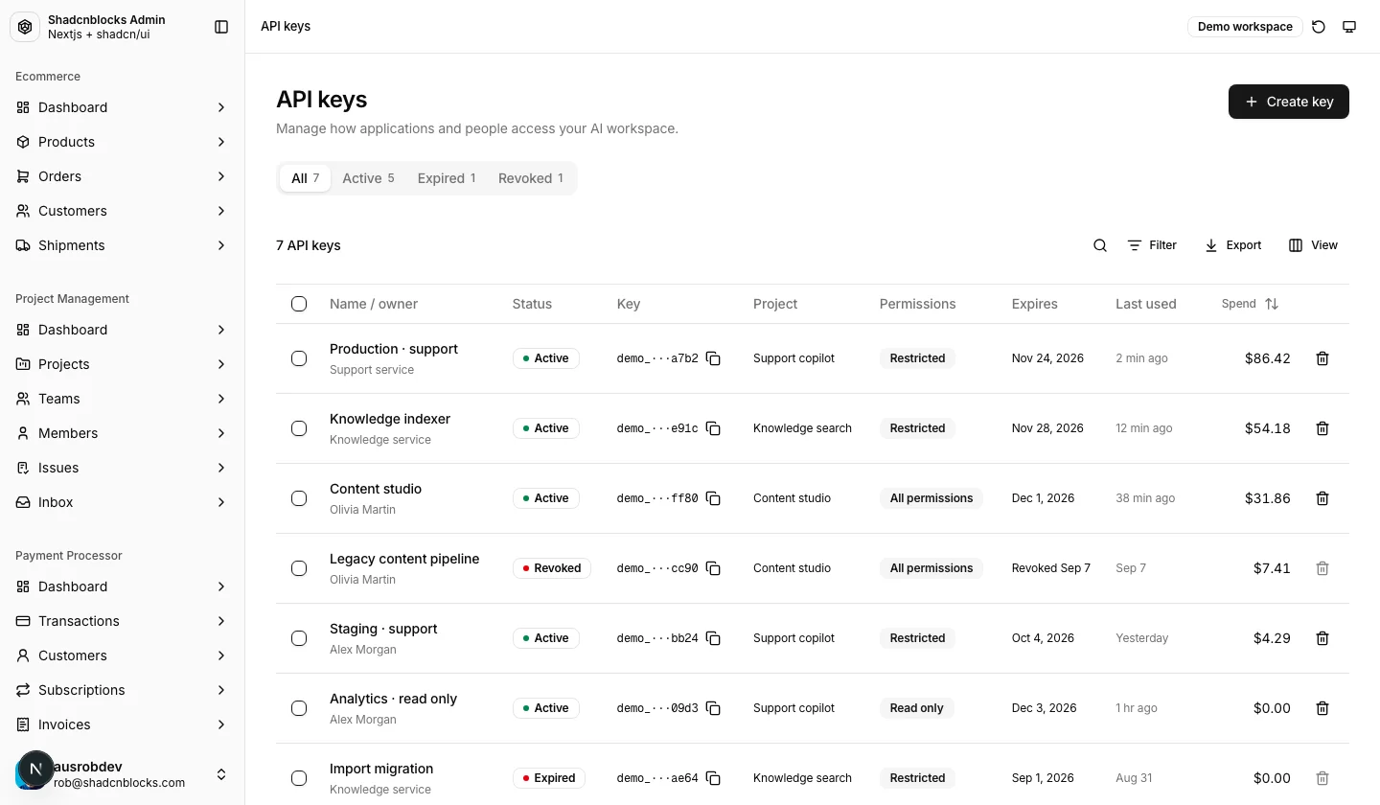Delete the Analytics · read only key
Screen dimensions: 1380x805
click(1322, 708)
